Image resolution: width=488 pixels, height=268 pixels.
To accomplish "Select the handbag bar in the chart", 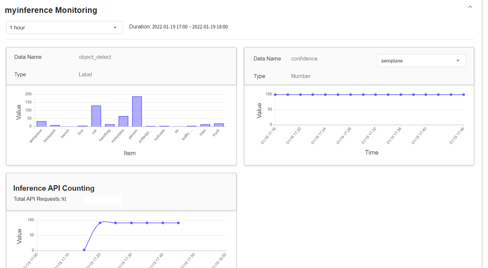I will [110, 125].
